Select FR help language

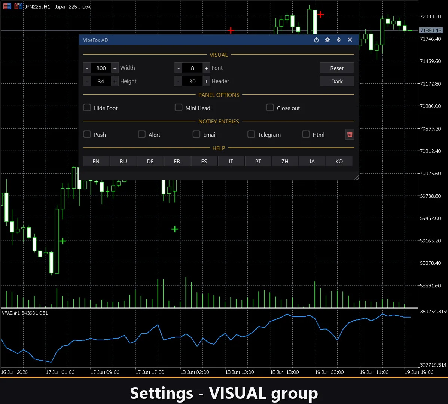(x=177, y=161)
